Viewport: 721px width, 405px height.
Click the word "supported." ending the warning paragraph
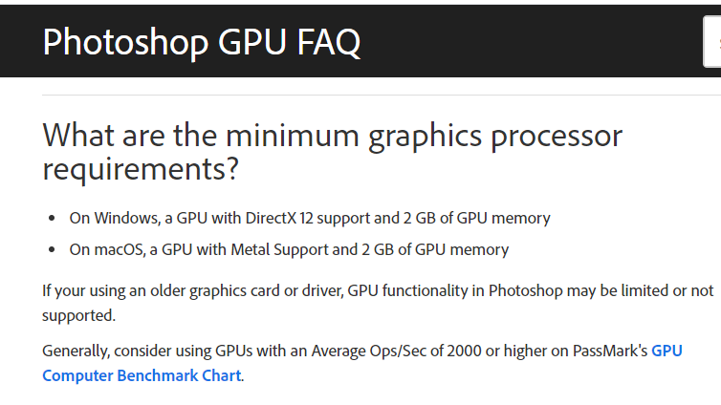coord(78,314)
